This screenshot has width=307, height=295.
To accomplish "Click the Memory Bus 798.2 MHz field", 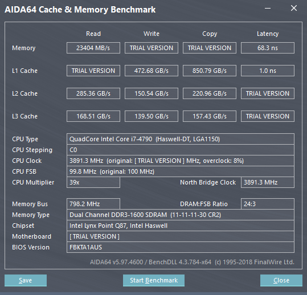I will click(x=93, y=204).
